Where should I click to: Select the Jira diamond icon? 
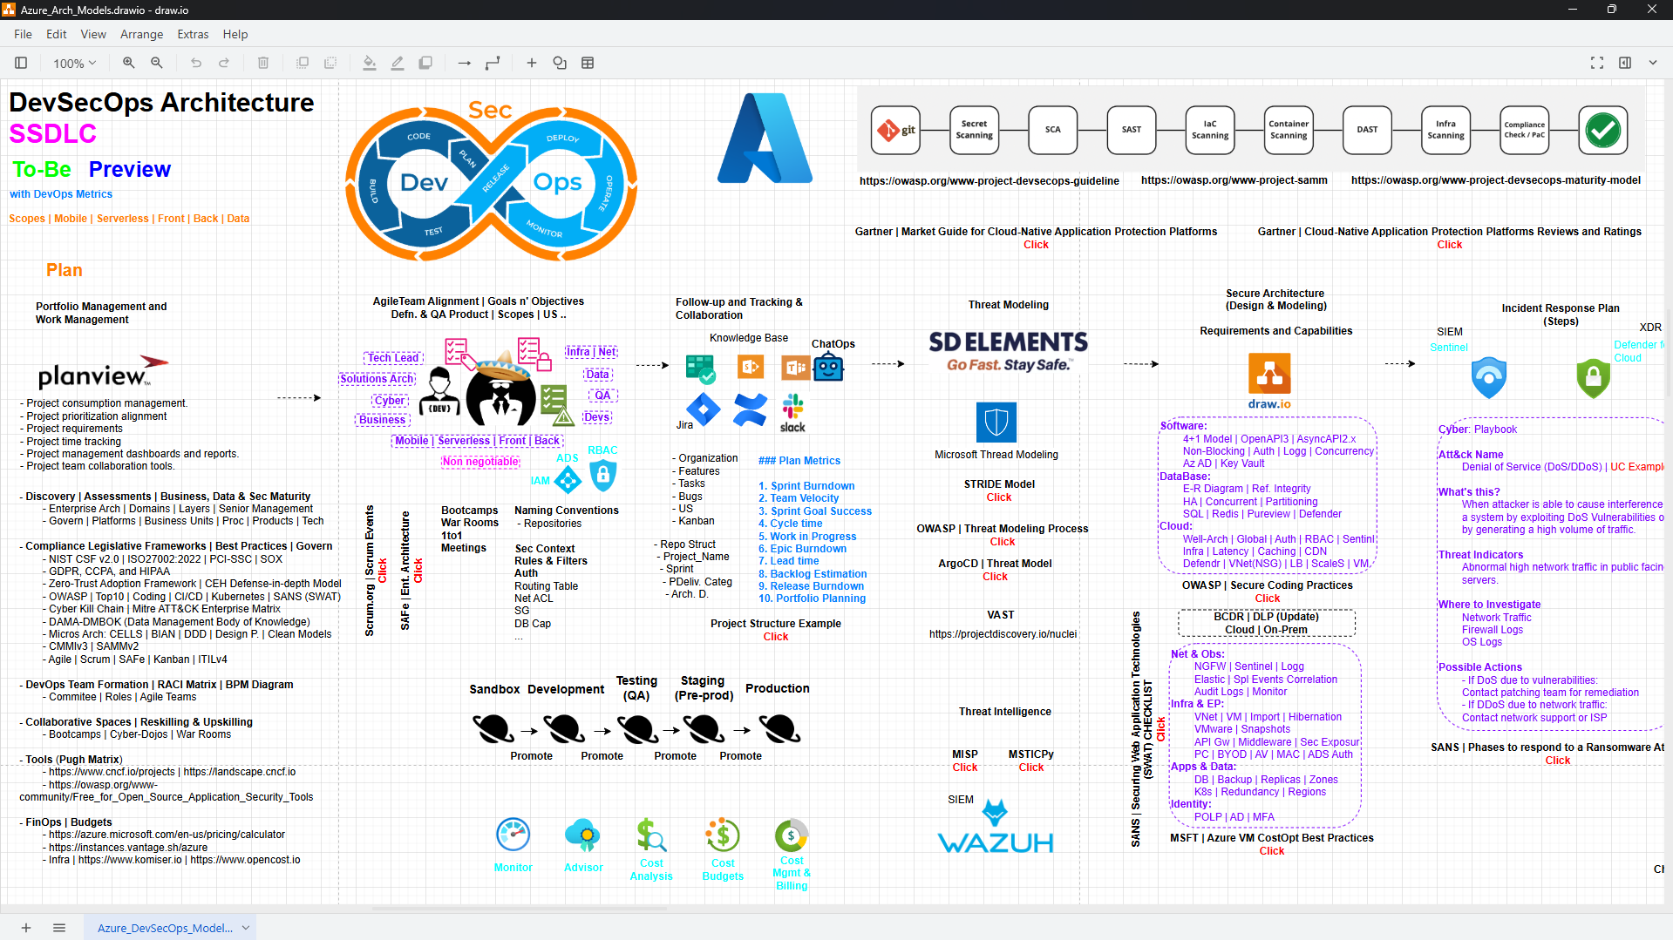click(703, 409)
